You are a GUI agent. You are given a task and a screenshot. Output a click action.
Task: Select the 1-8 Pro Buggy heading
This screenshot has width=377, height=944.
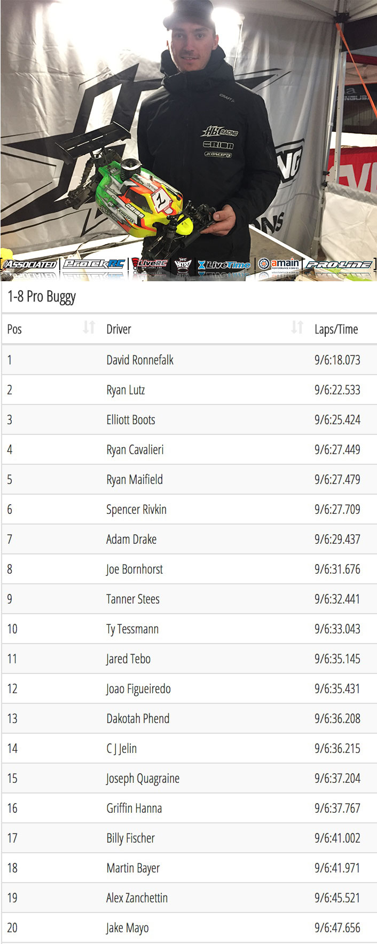pos(42,297)
